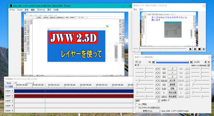Click the 回転 parameter button

click(172, 88)
